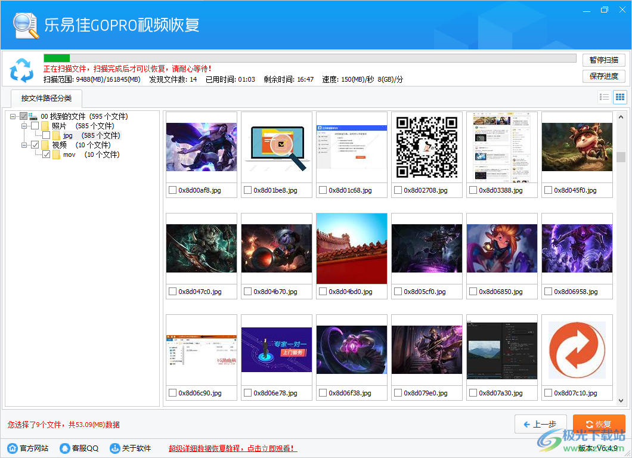Tick checkbox for 0x8d079e0.jpg
The image size is (632, 458).
click(x=398, y=392)
